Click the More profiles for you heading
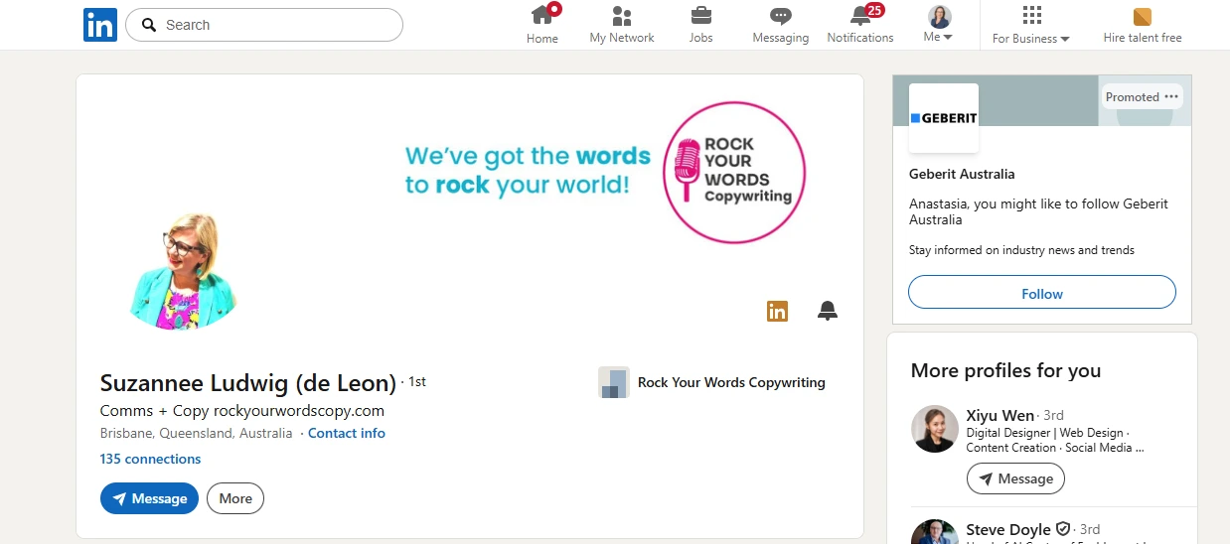Screen dimensions: 1230x544 coord(1005,370)
